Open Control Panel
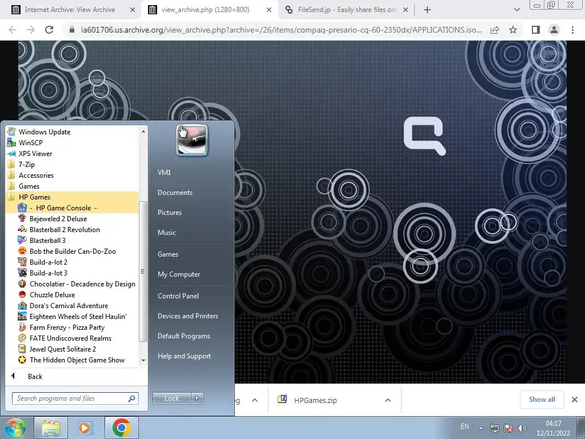Image resolution: width=585 pixels, height=439 pixels. pyautogui.click(x=178, y=296)
